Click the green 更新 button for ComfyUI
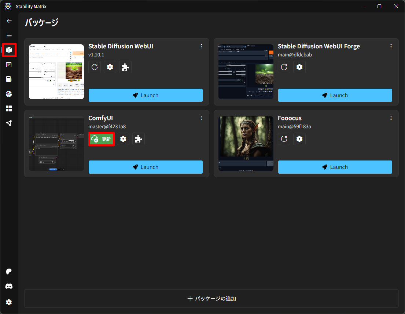 (102, 139)
